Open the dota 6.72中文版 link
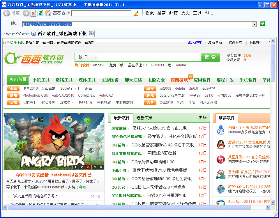 click(x=172, y=95)
